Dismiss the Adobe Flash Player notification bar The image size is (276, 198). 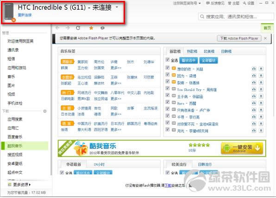tap(265, 38)
